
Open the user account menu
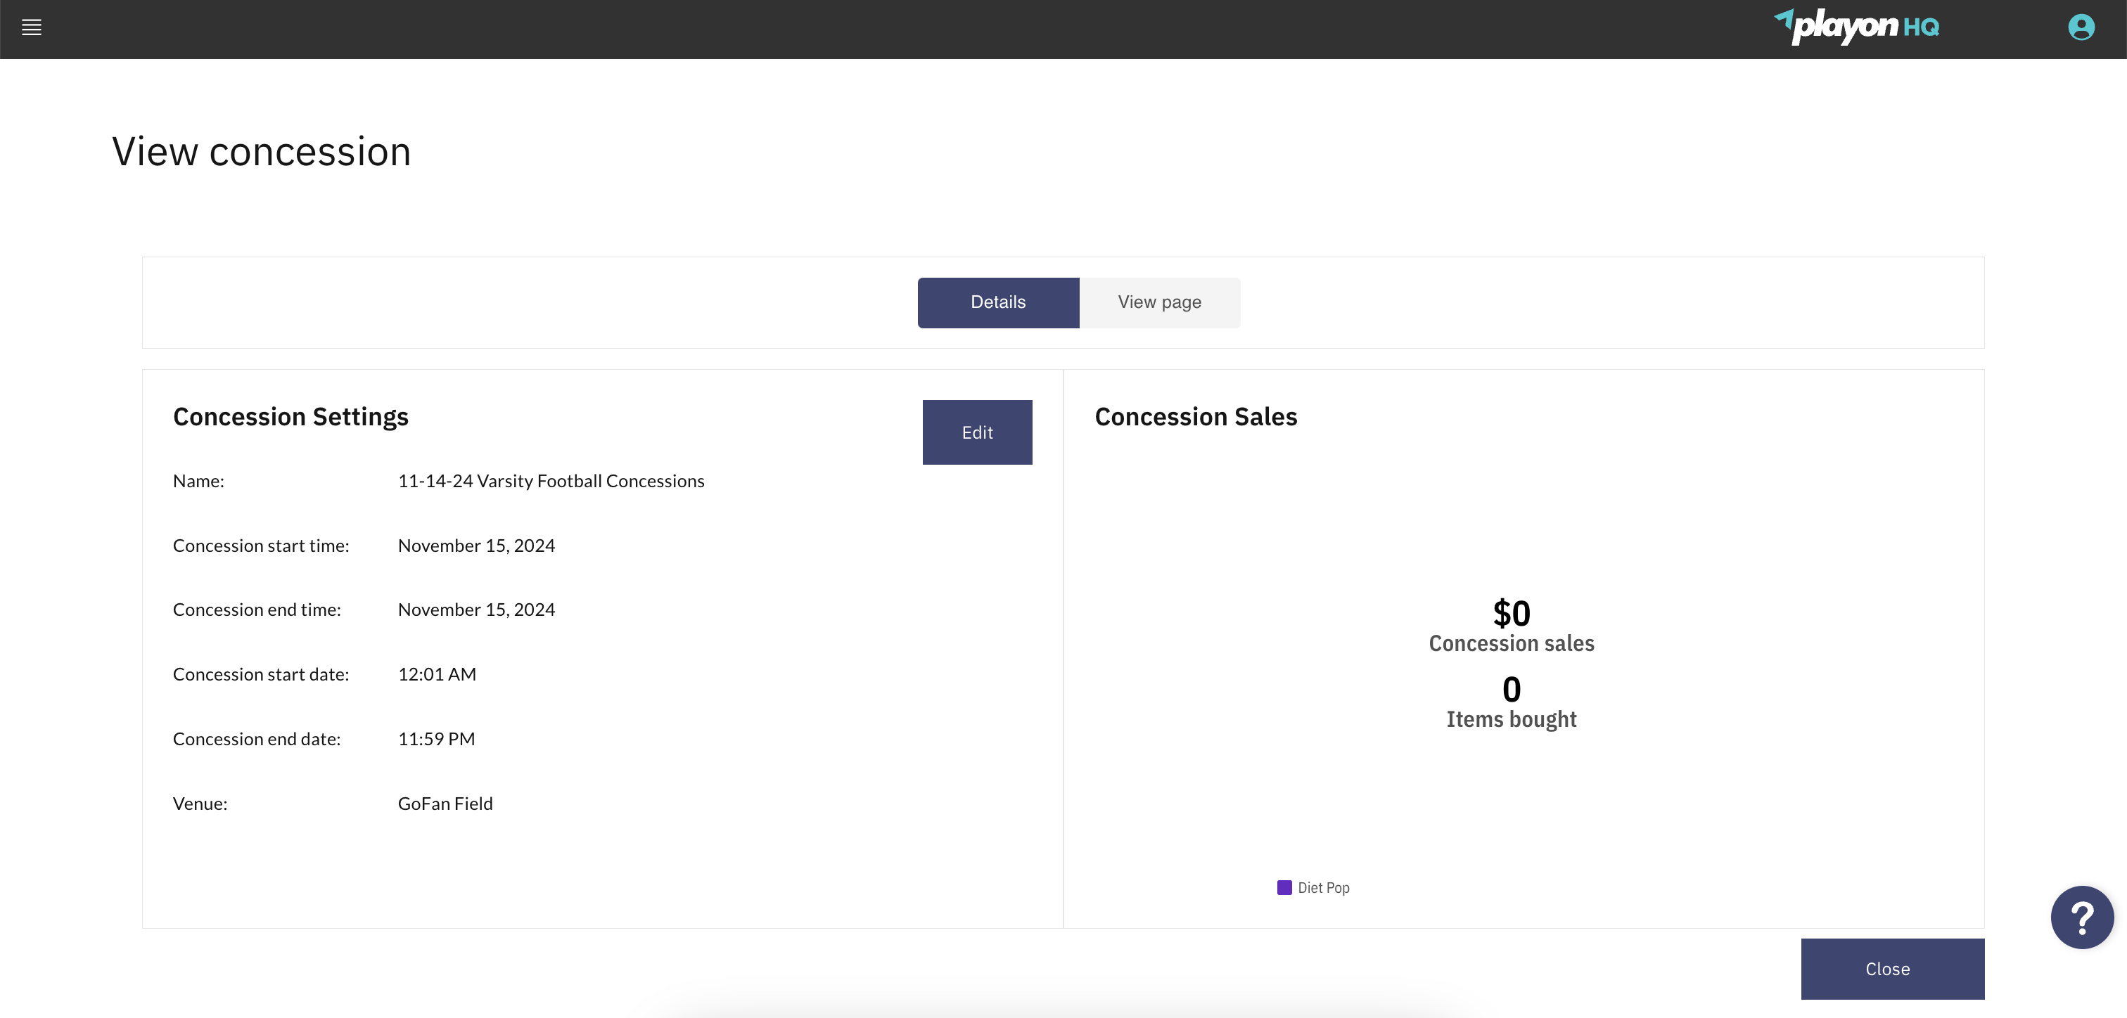click(2081, 27)
